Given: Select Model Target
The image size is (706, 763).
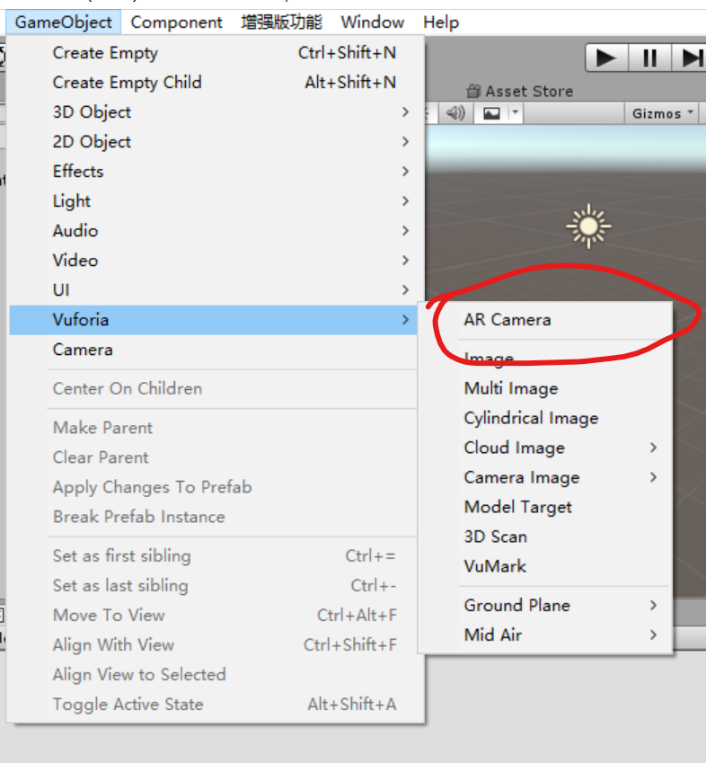Looking at the screenshot, I should [545, 507].
